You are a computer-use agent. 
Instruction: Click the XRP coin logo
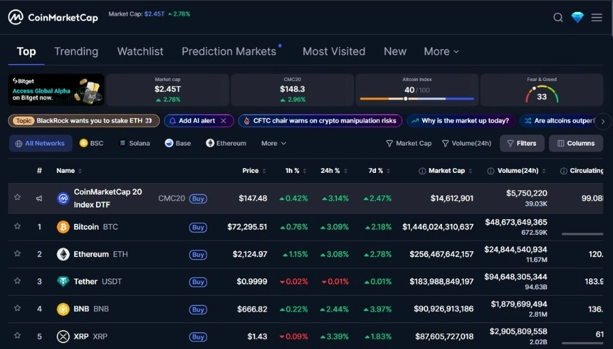63,336
